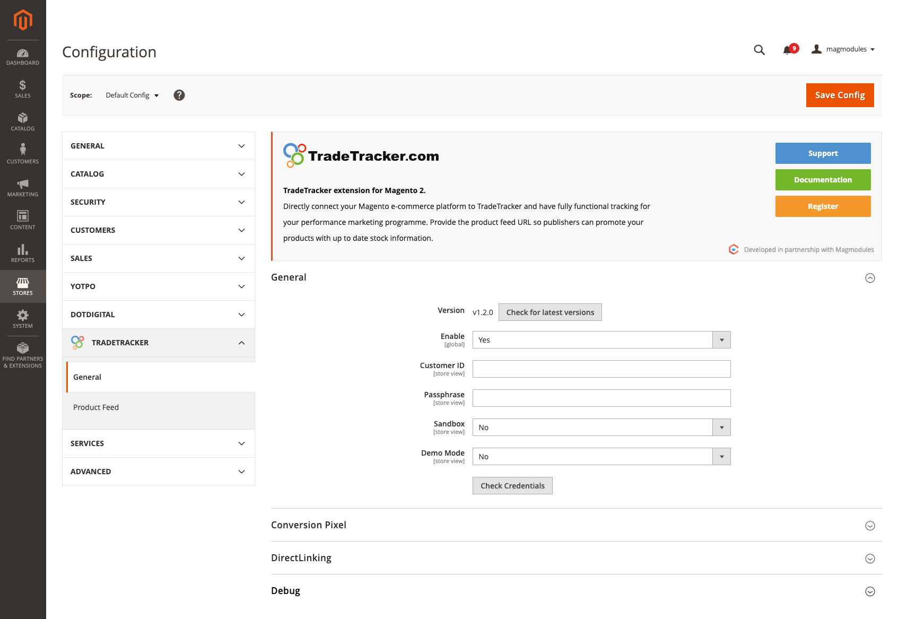Focus the Passphrase input field
The image size is (898, 619).
tap(601, 398)
